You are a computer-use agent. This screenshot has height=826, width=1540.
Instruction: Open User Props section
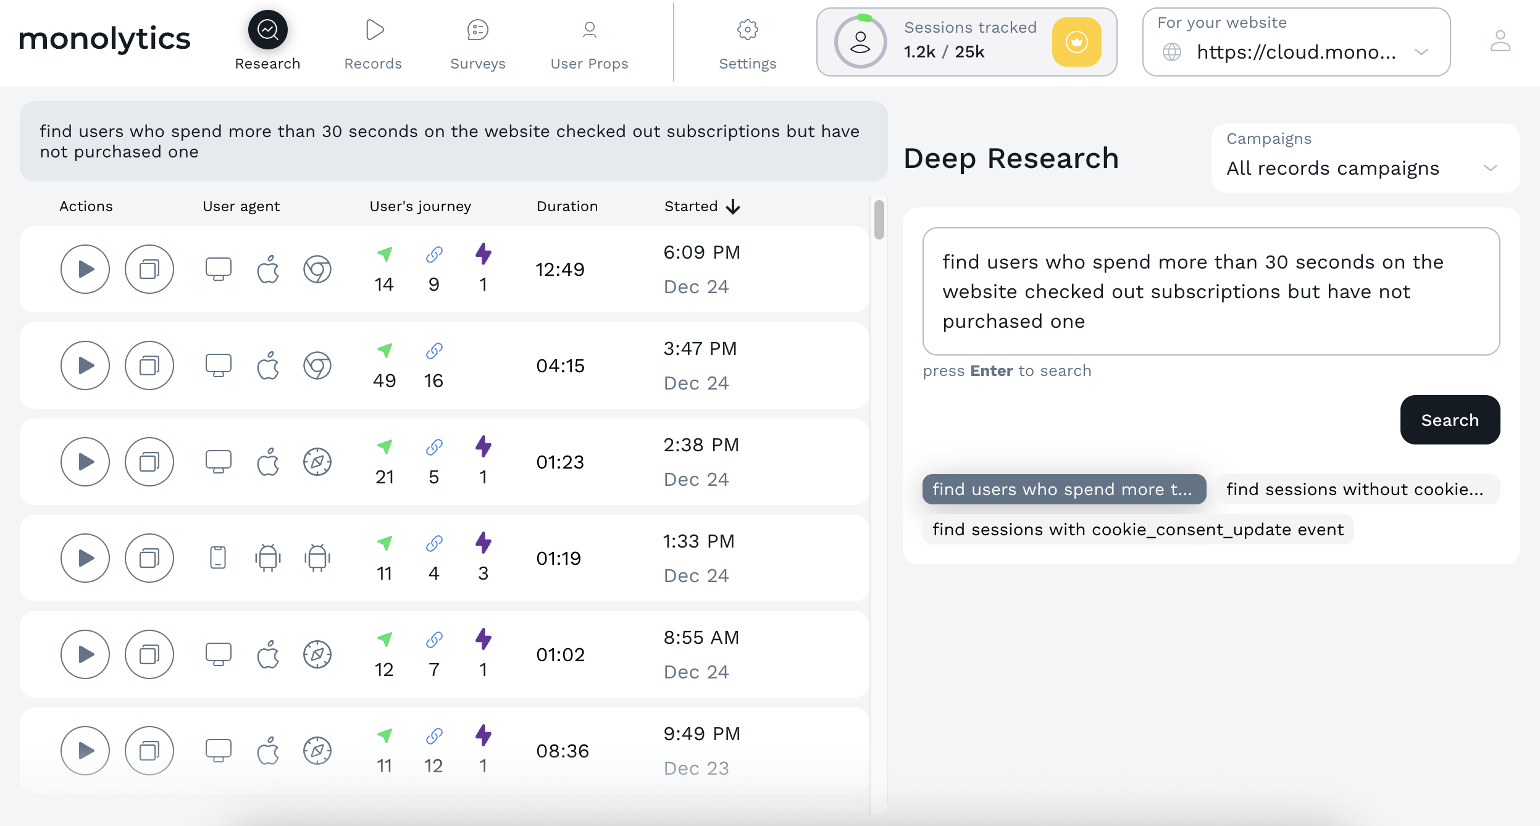point(589,43)
